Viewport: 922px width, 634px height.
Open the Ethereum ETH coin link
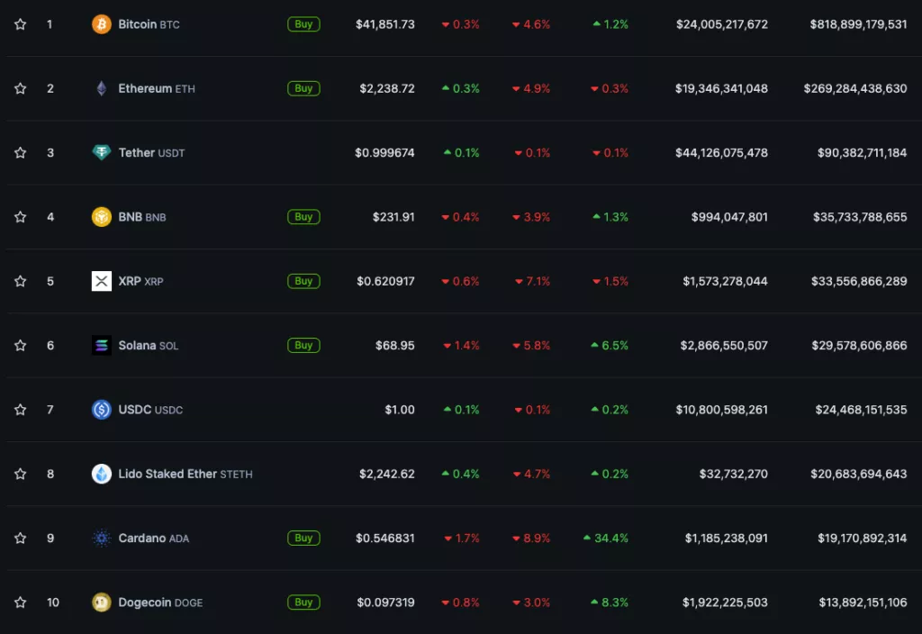pyautogui.click(x=156, y=88)
